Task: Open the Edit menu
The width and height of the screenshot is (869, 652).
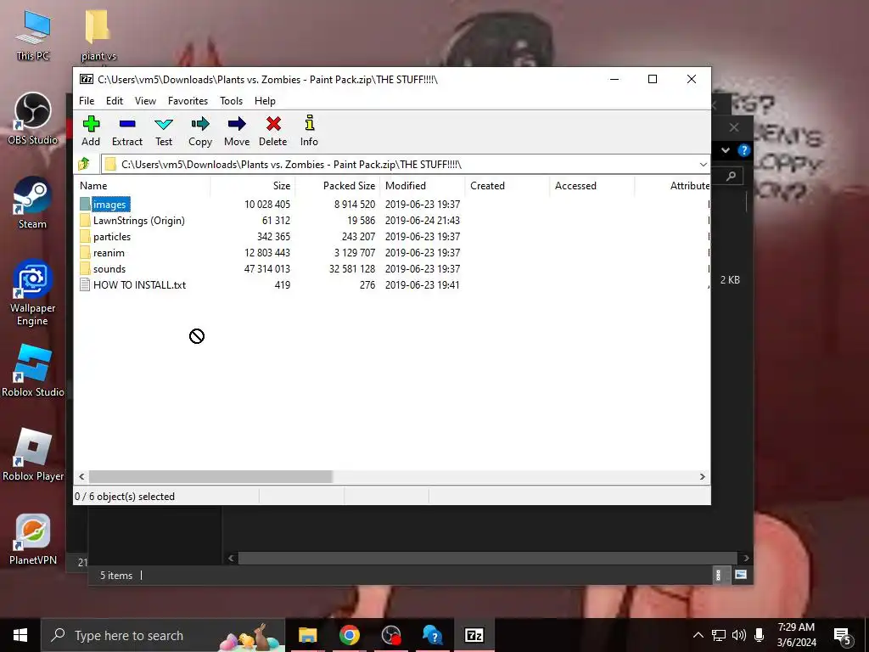Action: pyautogui.click(x=115, y=101)
